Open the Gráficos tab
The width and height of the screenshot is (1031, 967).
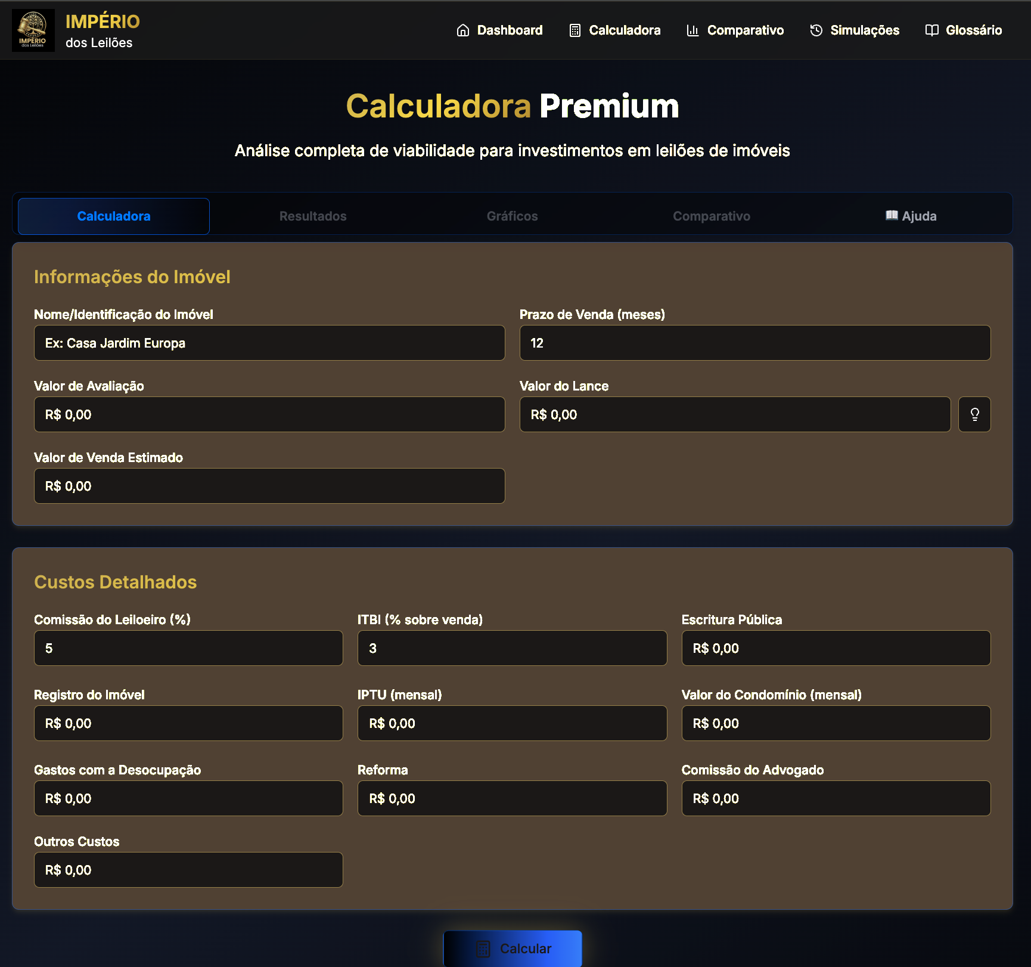pyautogui.click(x=512, y=216)
